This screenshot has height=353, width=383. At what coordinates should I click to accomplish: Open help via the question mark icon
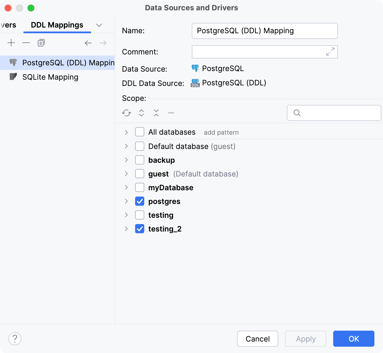15,339
